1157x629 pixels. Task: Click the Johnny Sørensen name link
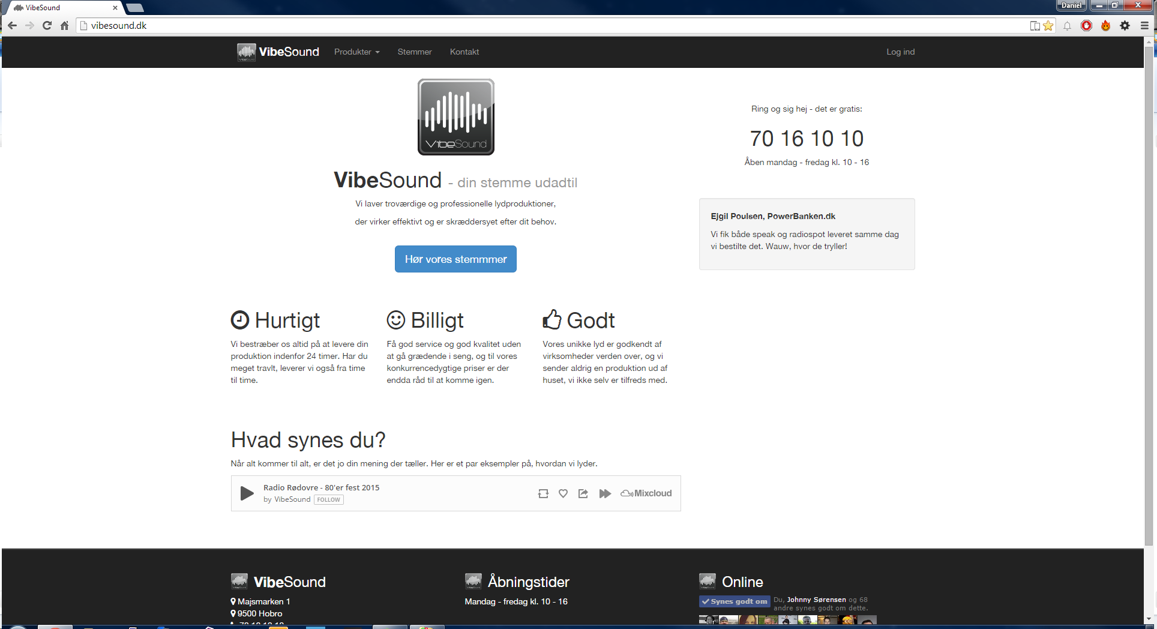tap(816, 600)
